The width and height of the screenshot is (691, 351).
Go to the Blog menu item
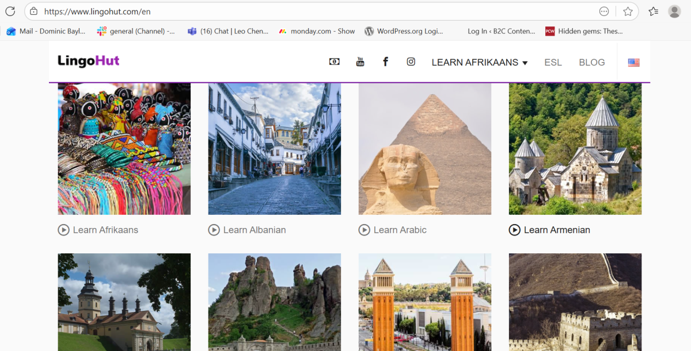click(x=591, y=63)
